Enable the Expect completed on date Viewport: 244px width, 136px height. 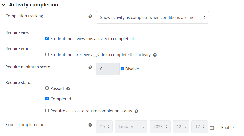pyautogui.click(x=218, y=127)
